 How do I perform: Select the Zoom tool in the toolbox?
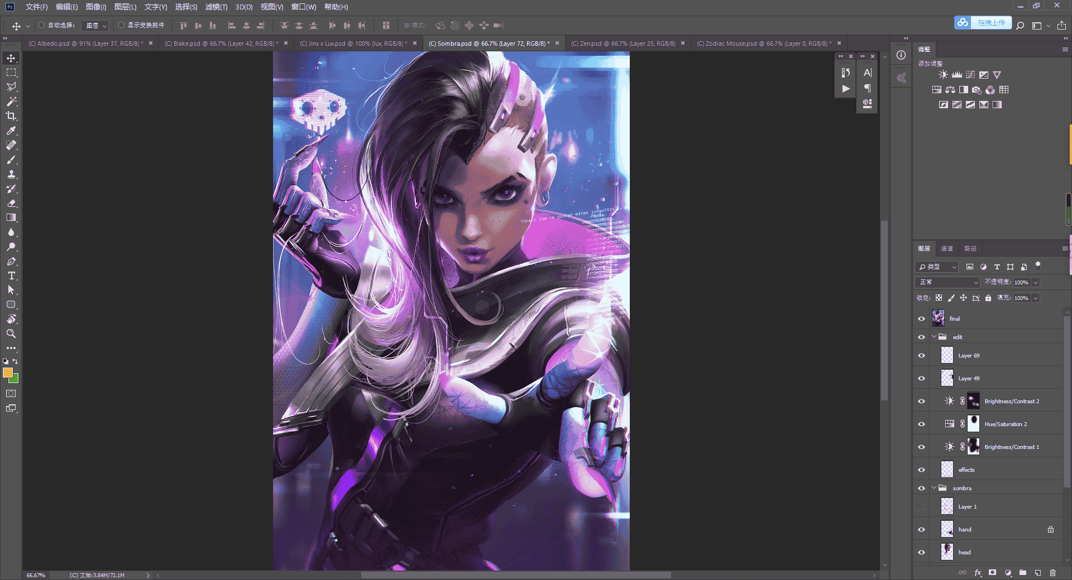(x=11, y=334)
